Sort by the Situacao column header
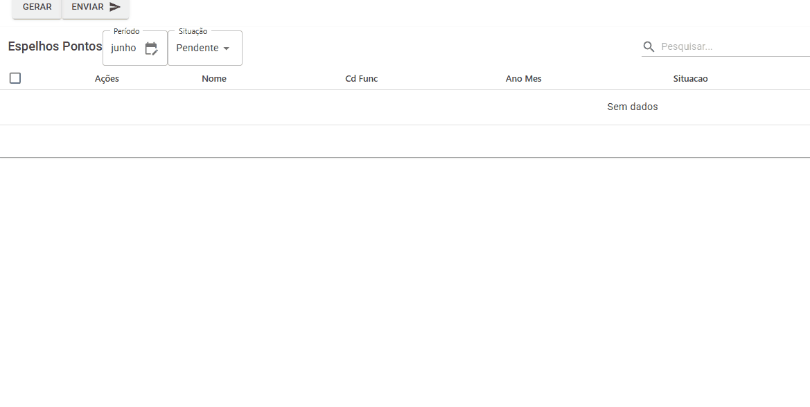This screenshot has height=407, width=810. [x=690, y=79]
